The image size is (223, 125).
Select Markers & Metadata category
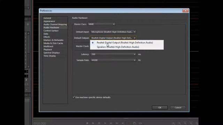tap(53, 40)
